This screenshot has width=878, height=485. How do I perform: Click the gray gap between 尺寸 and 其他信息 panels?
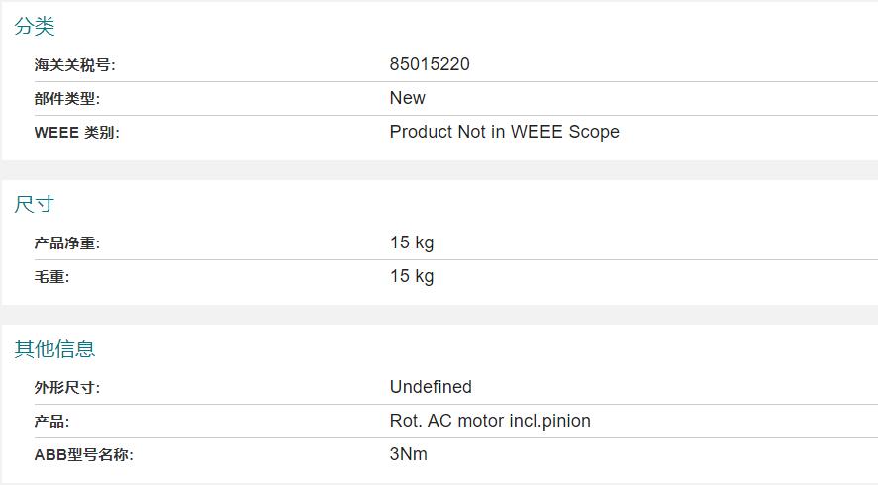coord(439,315)
